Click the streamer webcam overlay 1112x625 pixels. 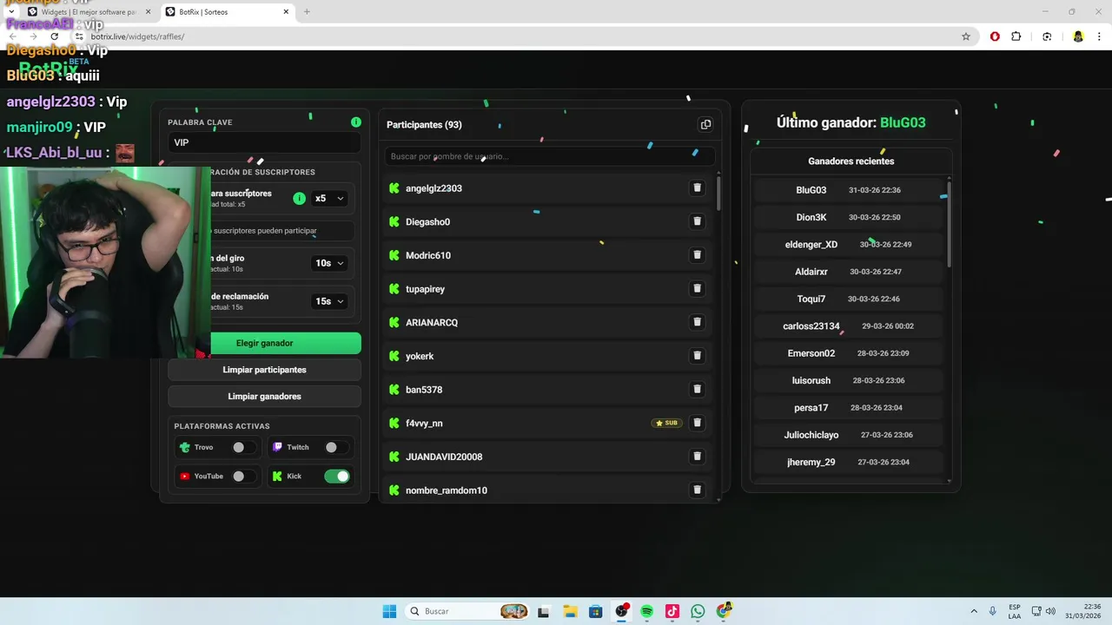(x=105, y=261)
